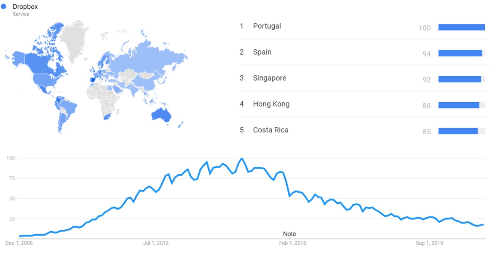Click the trend line's peak at 100
489x253 pixels.
(241, 158)
